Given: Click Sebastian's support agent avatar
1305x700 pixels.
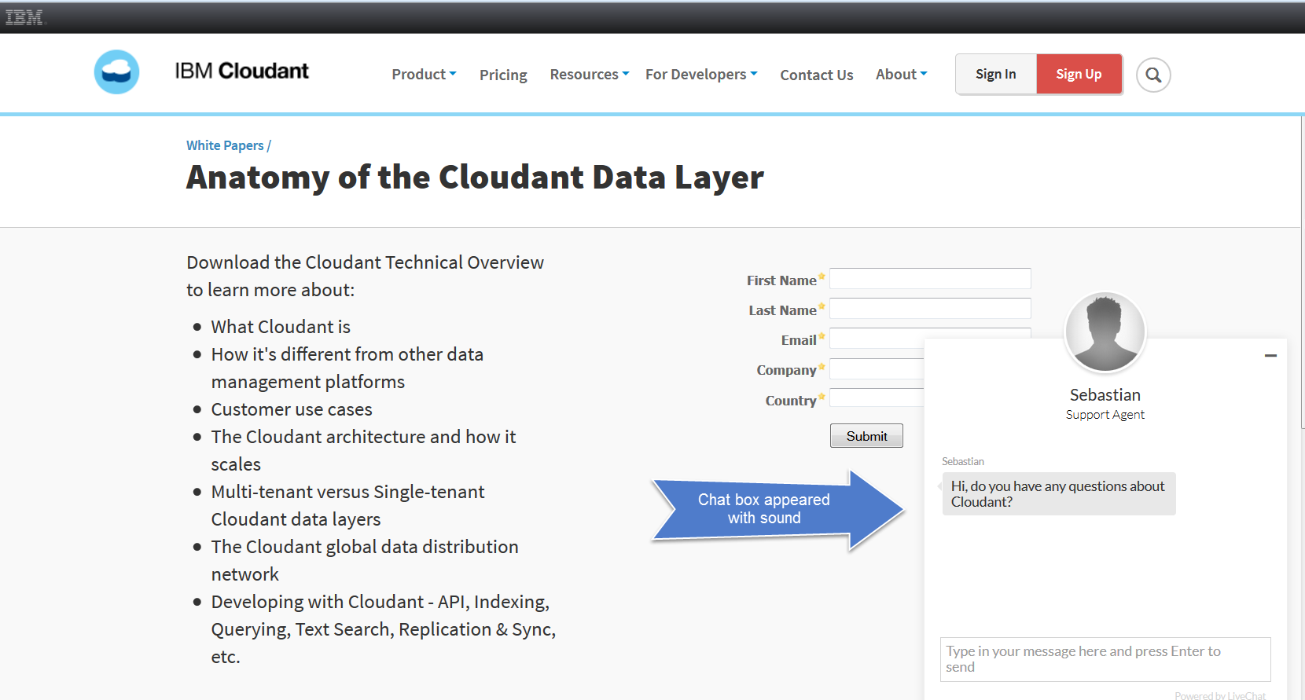Looking at the screenshot, I should 1105,332.
